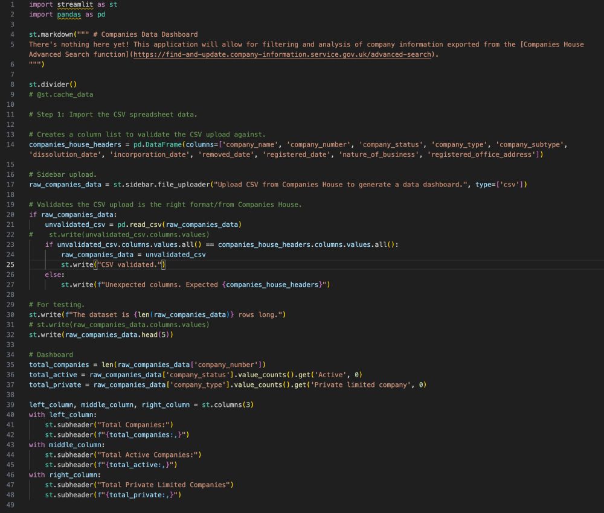The height and width of the screenshot is (513, 604).
Task: Click 'with left_column:' statement
Action: (x=63, y=415)
